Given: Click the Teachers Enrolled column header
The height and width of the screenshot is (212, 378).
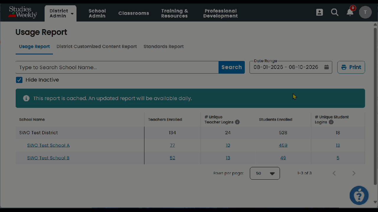Looking at the screenshot, I should [165, 120].
